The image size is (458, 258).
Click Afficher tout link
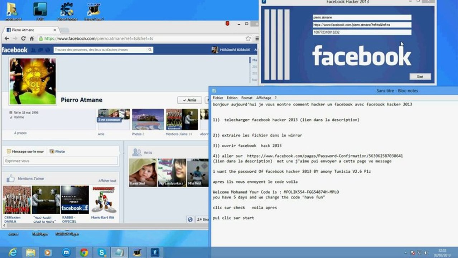(107, 181)
